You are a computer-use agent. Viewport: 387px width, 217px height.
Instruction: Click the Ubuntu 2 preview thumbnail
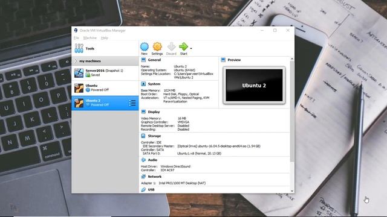(x=254, y=85)
